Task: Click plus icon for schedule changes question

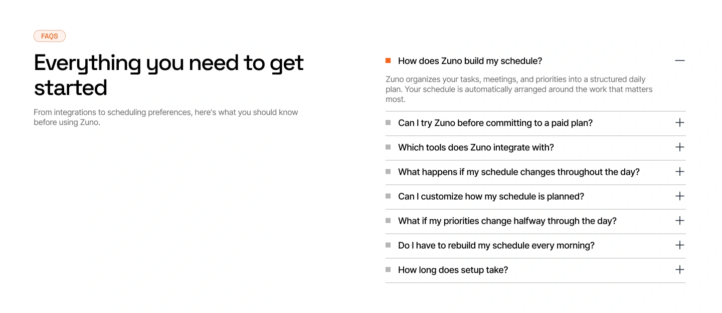Action: click(679, 171)
